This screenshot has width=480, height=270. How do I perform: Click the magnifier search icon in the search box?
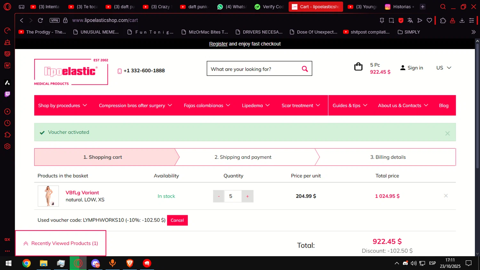305,69
